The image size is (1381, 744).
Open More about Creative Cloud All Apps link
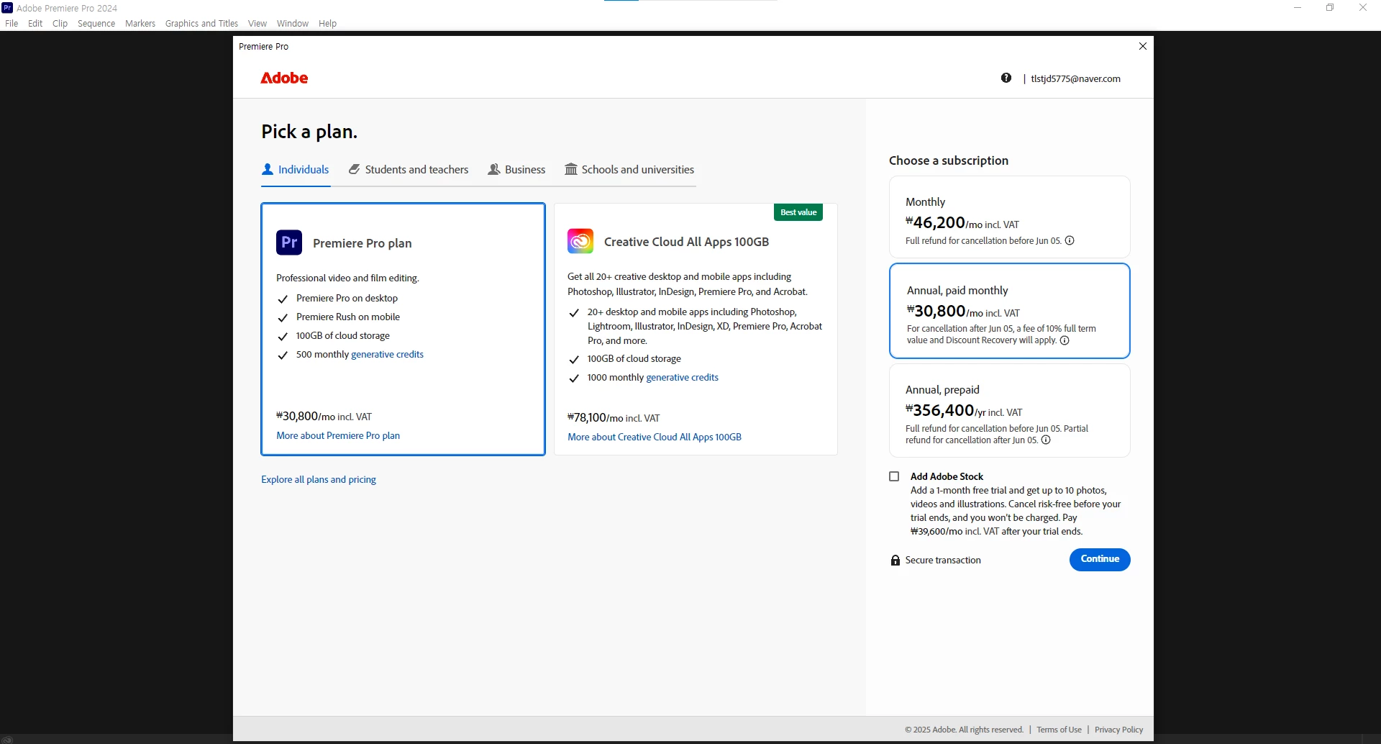point(655,437)
